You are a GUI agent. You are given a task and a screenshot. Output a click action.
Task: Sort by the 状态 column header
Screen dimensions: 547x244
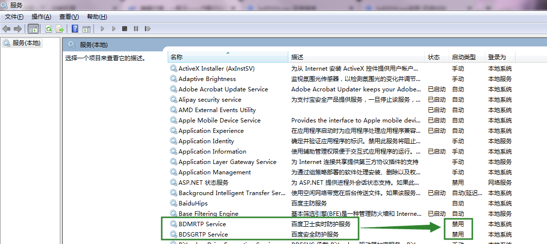(437, 57)
